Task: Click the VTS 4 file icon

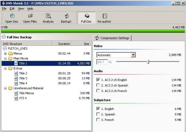Action: click(16, 98)
